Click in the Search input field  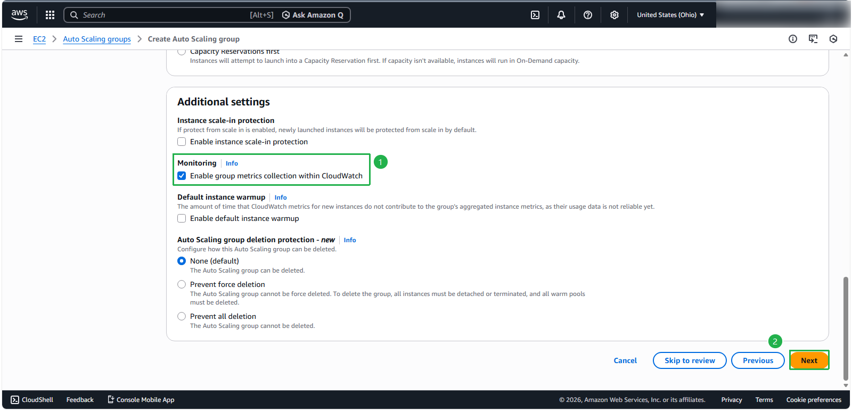pos(165,15)
